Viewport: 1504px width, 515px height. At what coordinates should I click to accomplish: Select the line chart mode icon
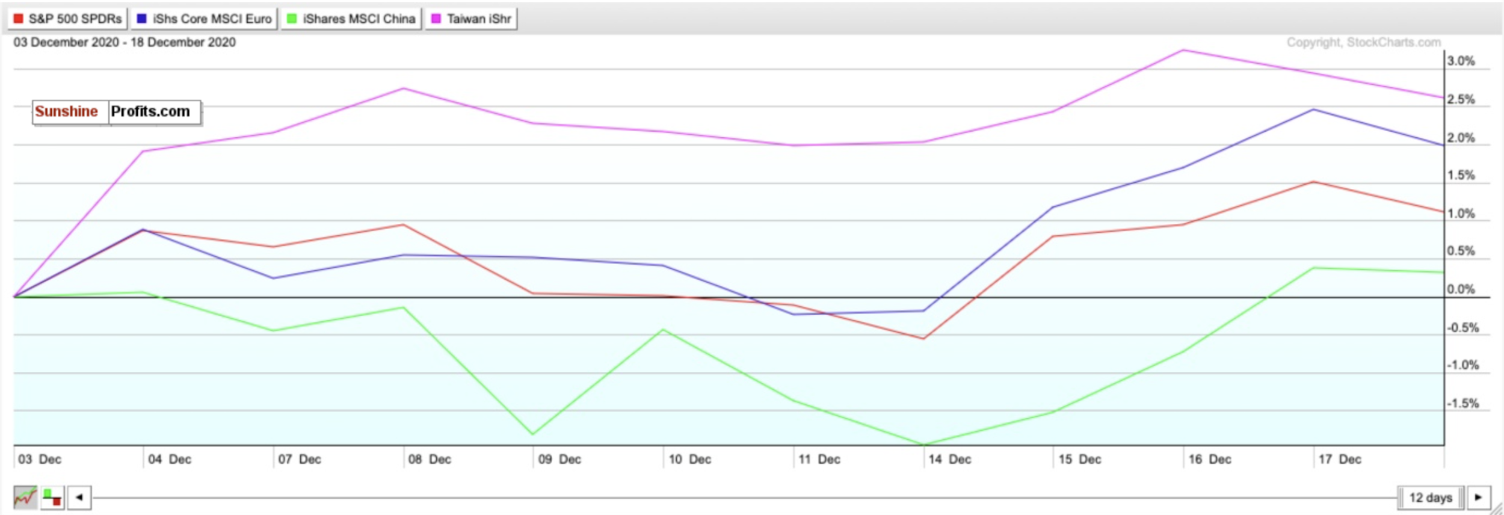click(x=25, y=498)
